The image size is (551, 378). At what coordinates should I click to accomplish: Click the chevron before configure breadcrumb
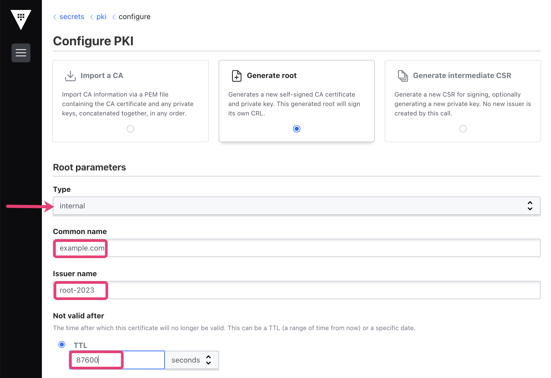(114, 17)
